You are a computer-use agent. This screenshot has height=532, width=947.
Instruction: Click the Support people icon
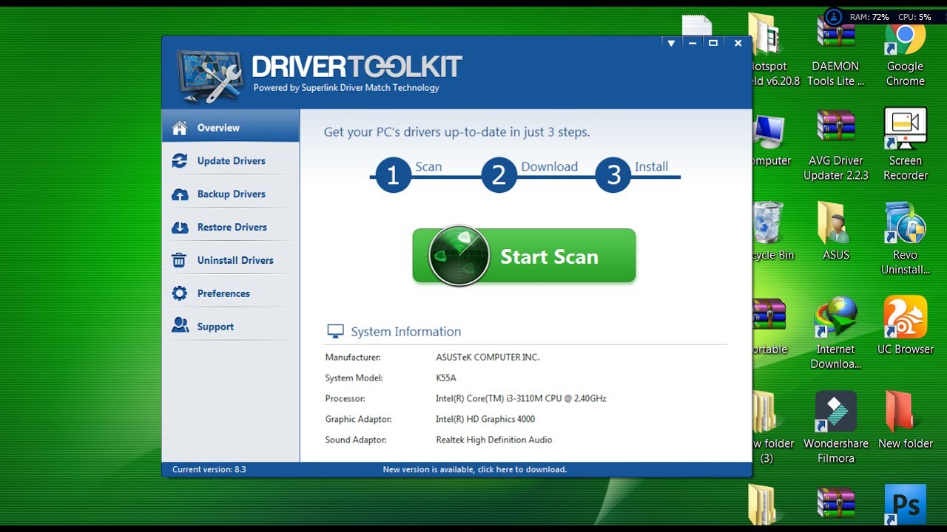tap(180, 326)
